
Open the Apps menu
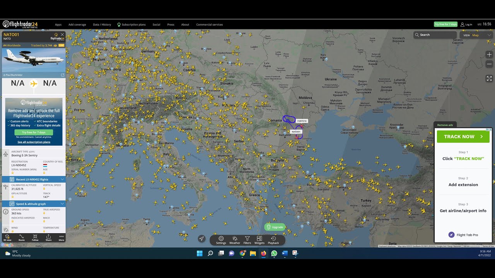tap(58, 24)
